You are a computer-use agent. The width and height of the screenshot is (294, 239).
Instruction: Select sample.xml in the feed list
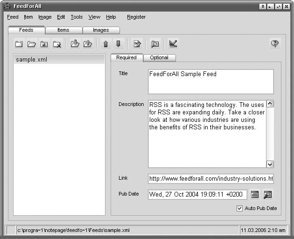[x=32, y=60]
